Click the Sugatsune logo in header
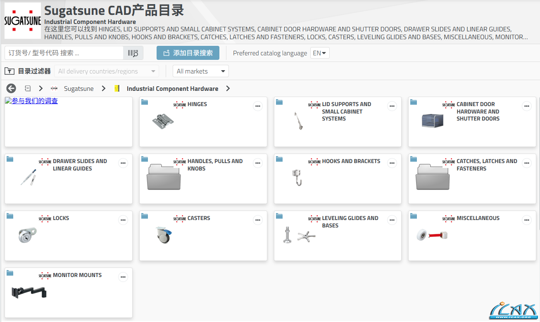This screenshot has height=322, width=540. tap(23, 21)
